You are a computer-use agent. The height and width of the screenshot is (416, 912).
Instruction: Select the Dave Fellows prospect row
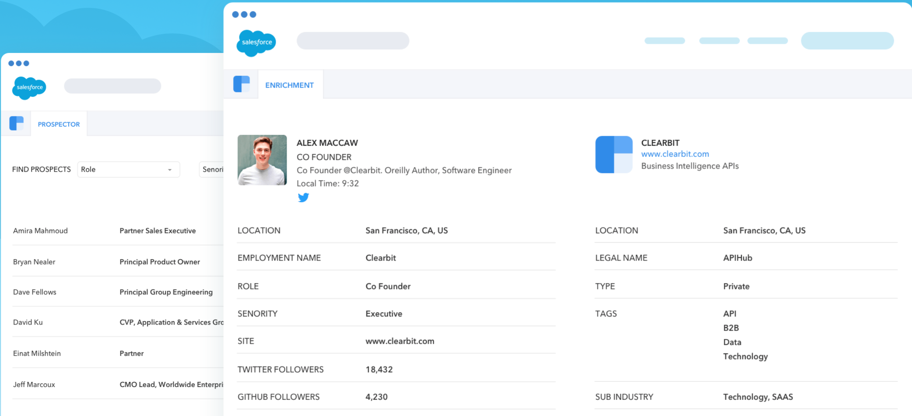pyautogui.click(x=118, y=292)
